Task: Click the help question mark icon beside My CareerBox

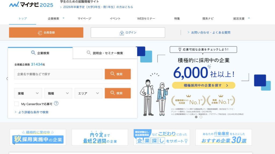Action: click(x=56, y=104)
